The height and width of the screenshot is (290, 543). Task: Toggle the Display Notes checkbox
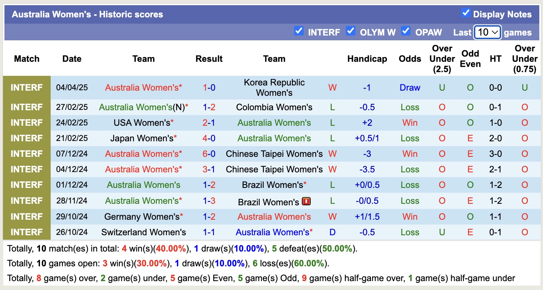point(466,13)
